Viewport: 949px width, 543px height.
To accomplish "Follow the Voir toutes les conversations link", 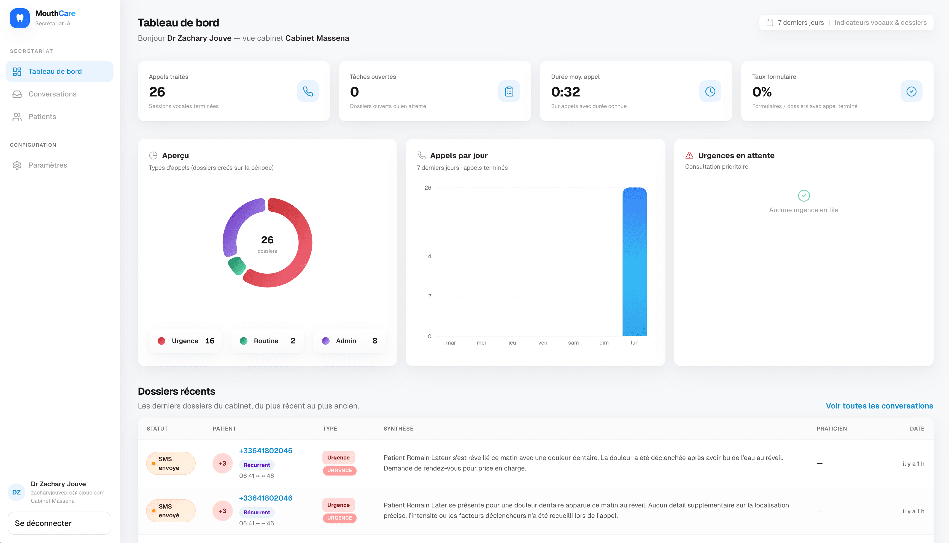I will tap(879, 406).
